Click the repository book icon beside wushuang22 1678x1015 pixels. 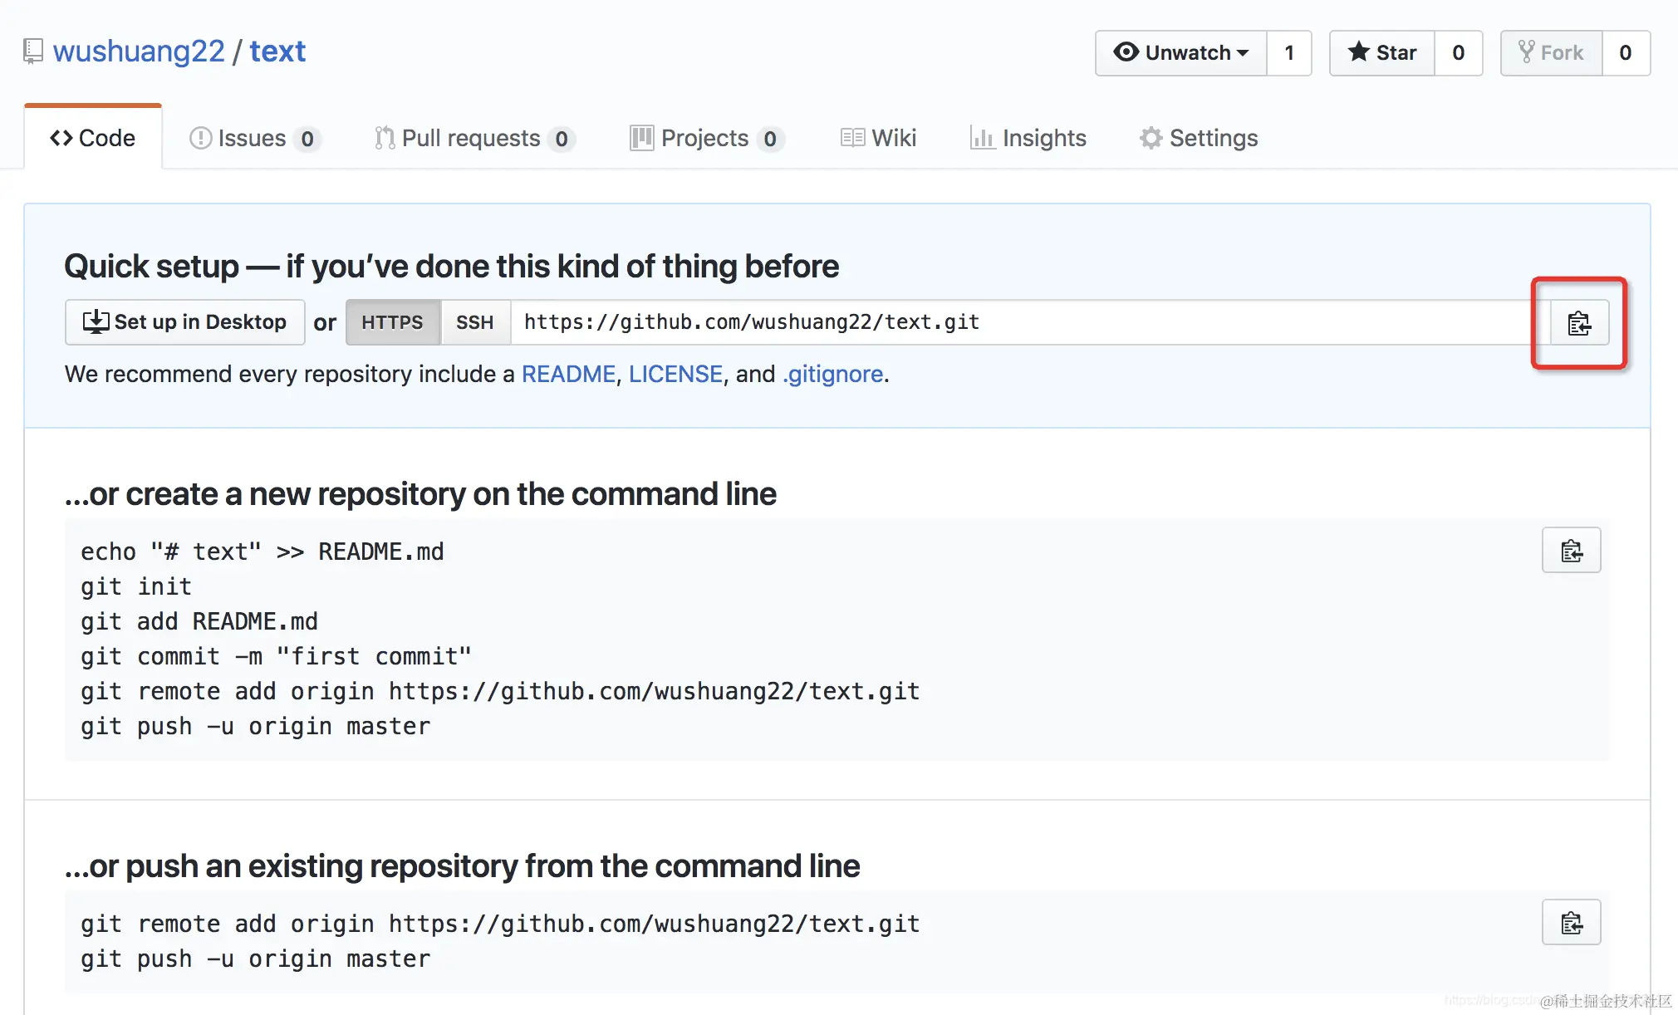[32, 51]
